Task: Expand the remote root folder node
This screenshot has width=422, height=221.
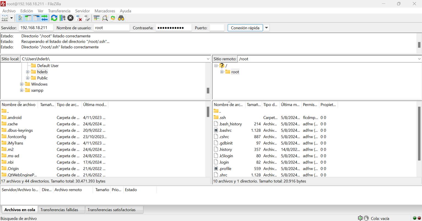Action: (222, 72)
